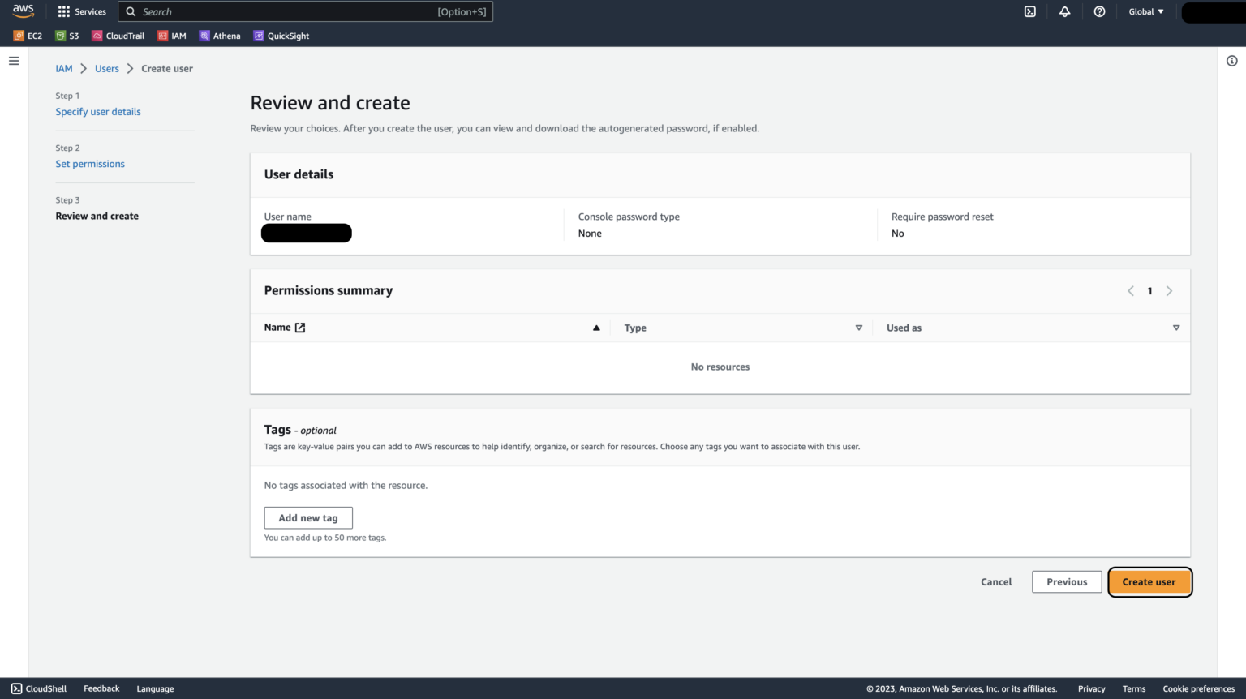This screenshot has width=1246, height=699.
Task: Open the Services grid menu
Action: [x=81, y=11]
